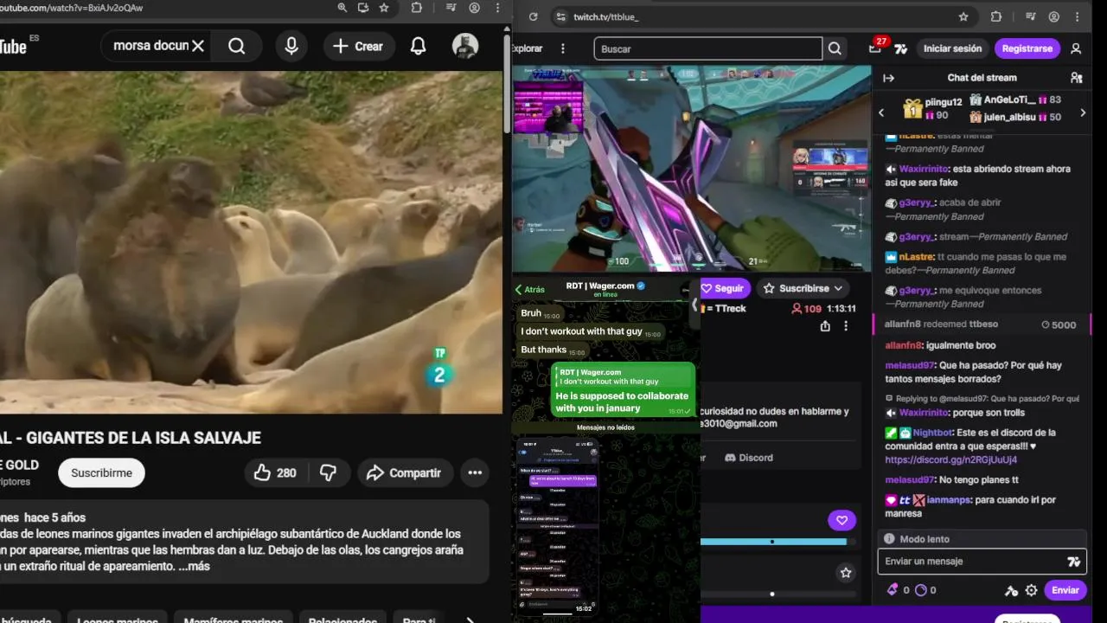The height and width of the screenshot is (623, 1107).
Task: Click the Twitch search magnifier button
Action: pos(835,48)
